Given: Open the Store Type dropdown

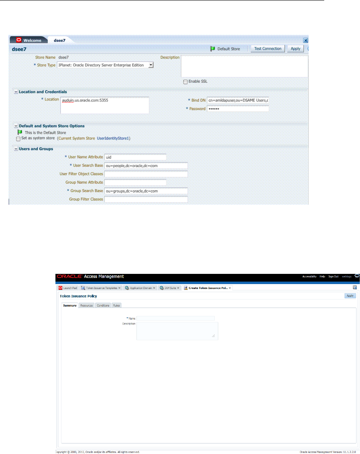Looking at the screenshot, I should click(x=151, y=65).
